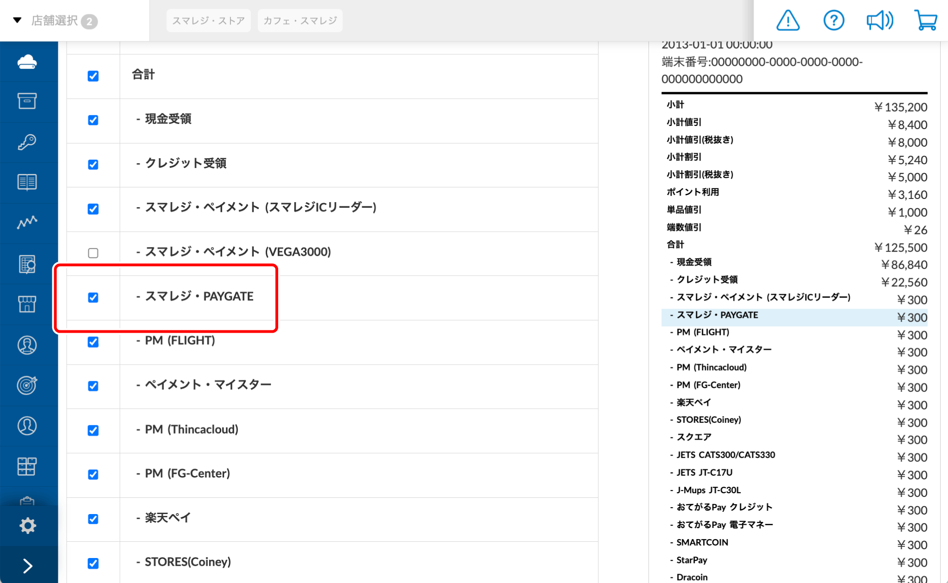Open the key icon in the sidebar
Screen dimensions: 948x583
coord(27,142)
